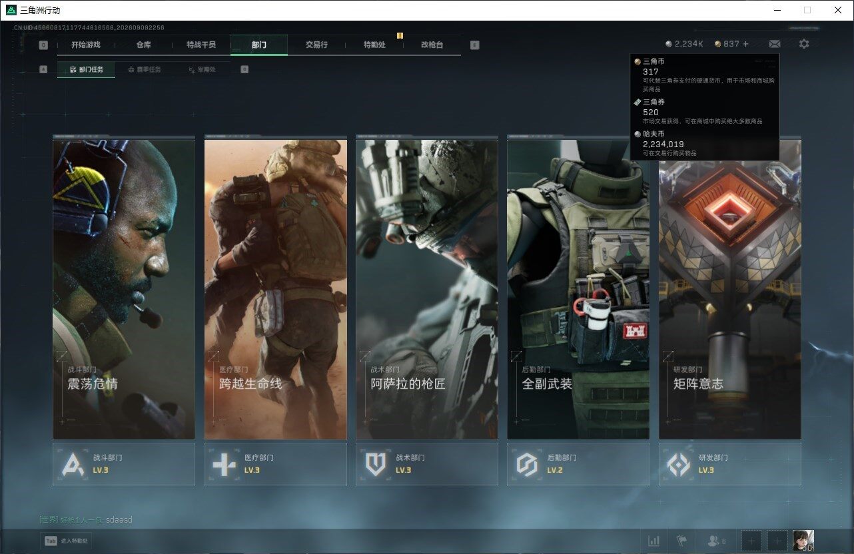Screen dimensions: 854x554
Task: Click the CN UID text at top left
Action: click(89, 28)
